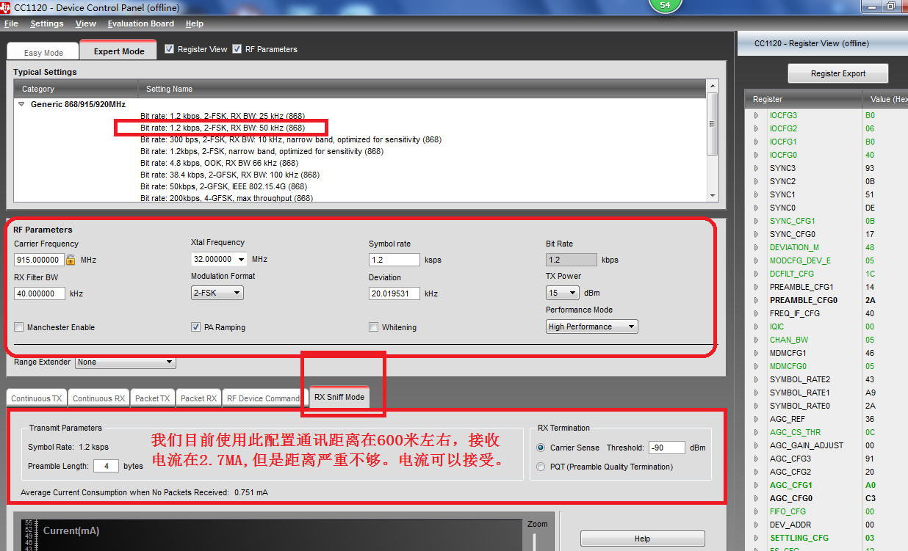Open the TX Power dropdown
The height and width of the screenshot is (551, 908).
[x=563, y=293]
